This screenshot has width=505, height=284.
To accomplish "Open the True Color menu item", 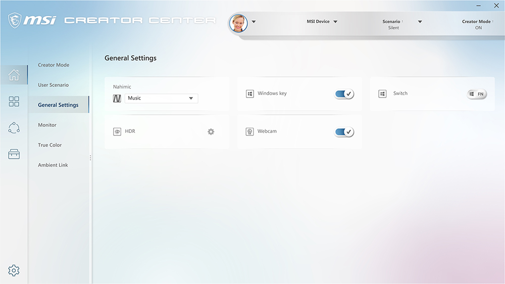I will (49, 145).
